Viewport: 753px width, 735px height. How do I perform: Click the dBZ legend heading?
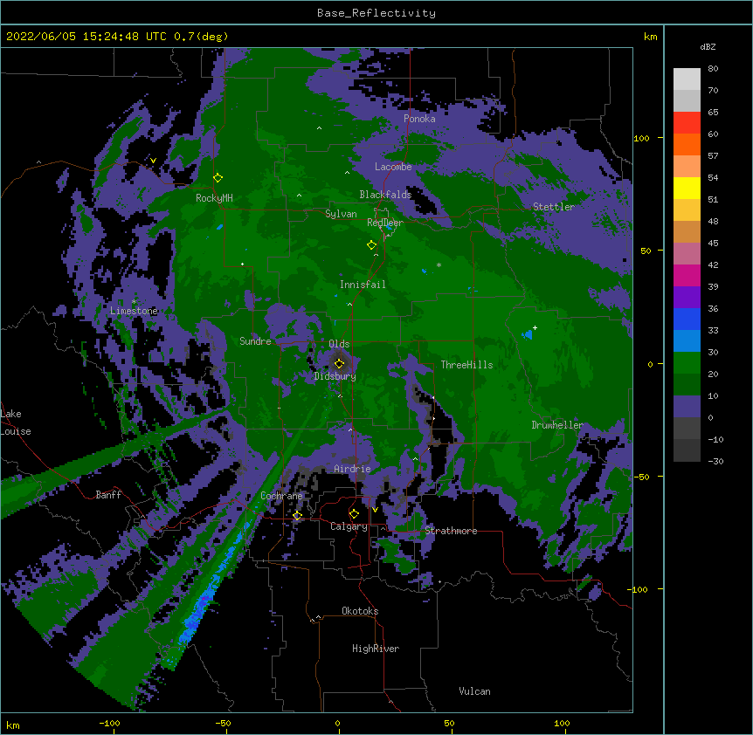[x=708, y=47]
